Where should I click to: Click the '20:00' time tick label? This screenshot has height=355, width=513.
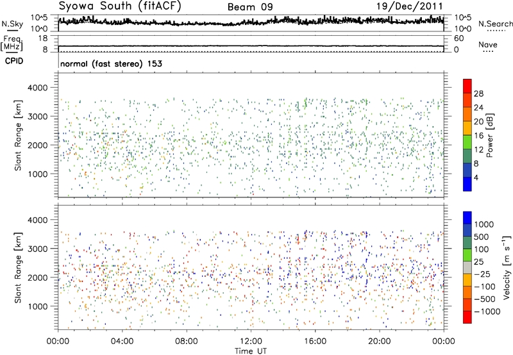379,342
